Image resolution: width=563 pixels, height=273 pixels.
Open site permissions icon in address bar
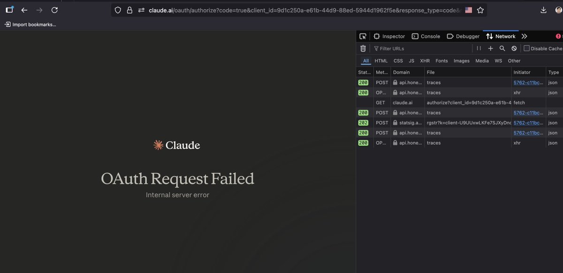click(x=141, y=10)
